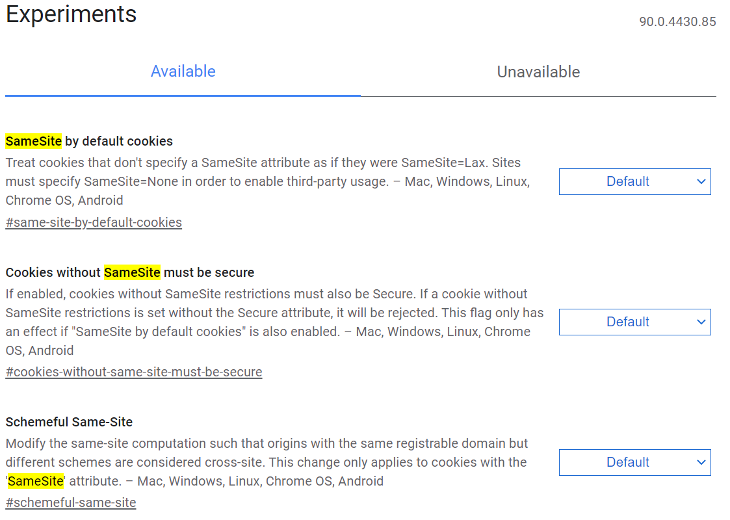Click chevron arrow of SameSite by default cookies selector
The height and width of the screenshot is (520, 730).
(701, 182)
